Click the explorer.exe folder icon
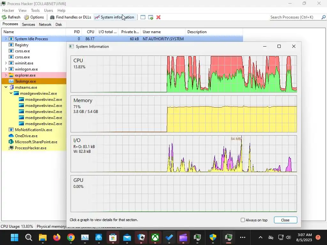This screenshot has width=327, height=245. click(x=11, y=75)
